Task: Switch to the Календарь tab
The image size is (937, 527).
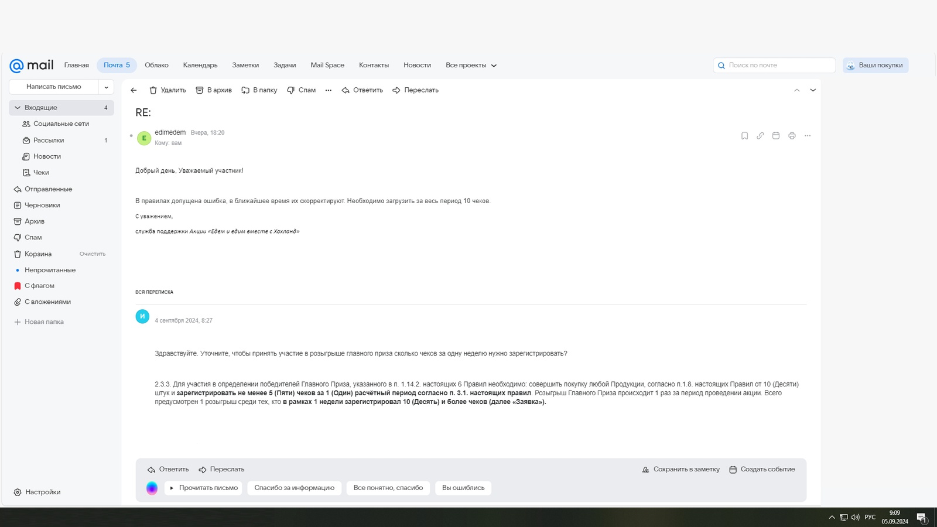Action: 200,66
